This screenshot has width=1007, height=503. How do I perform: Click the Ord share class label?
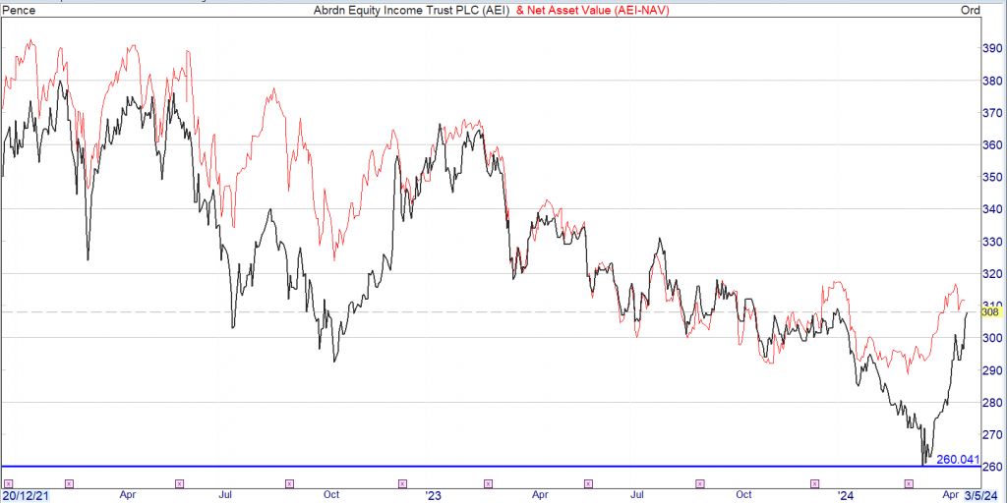tap(970, 10)
